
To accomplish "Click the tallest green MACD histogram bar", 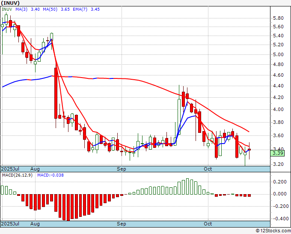I will (x=187, y=186).
